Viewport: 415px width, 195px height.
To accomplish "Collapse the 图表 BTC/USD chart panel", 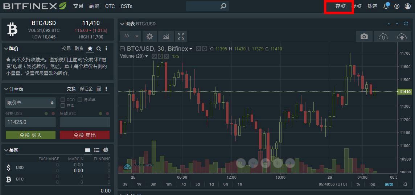I will (122, 24).
